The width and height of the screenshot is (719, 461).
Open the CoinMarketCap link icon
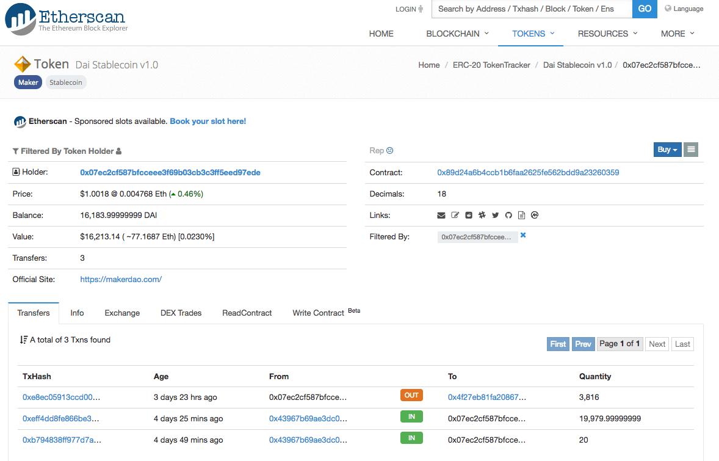[x=535, y=215]
